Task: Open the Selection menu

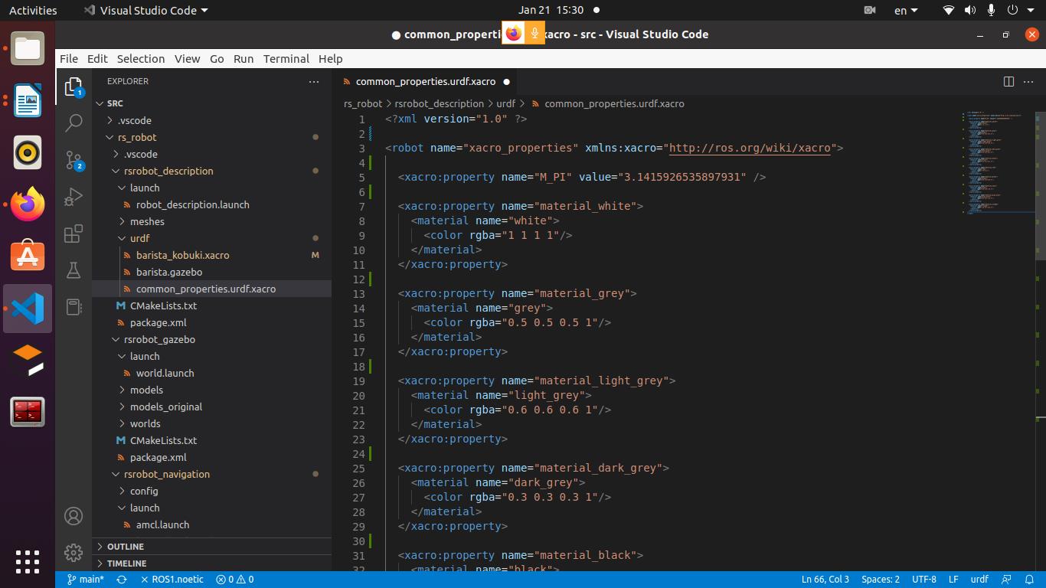Action: coord(140,59)
